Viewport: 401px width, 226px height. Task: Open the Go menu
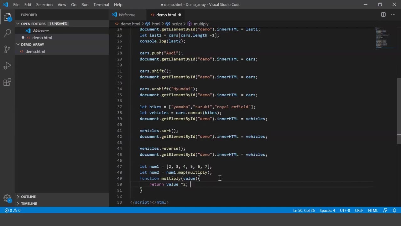click(x=74, y=5)
